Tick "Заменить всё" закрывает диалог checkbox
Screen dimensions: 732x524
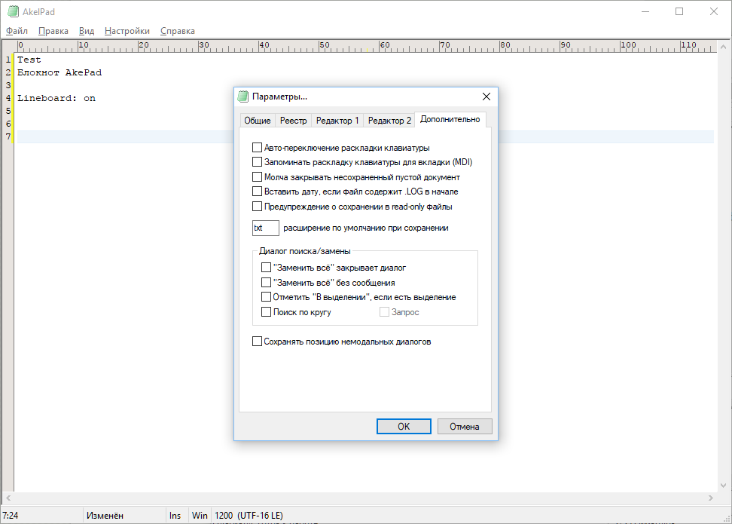tap(266, 268)
